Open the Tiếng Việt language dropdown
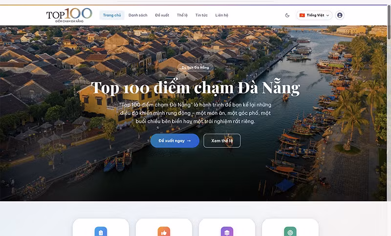The image size is (391, 236). (x=314, y=15)
